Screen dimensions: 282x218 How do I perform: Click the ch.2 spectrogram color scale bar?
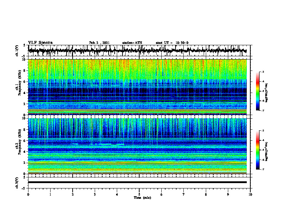pyautogui.click(x=258, y=150)
